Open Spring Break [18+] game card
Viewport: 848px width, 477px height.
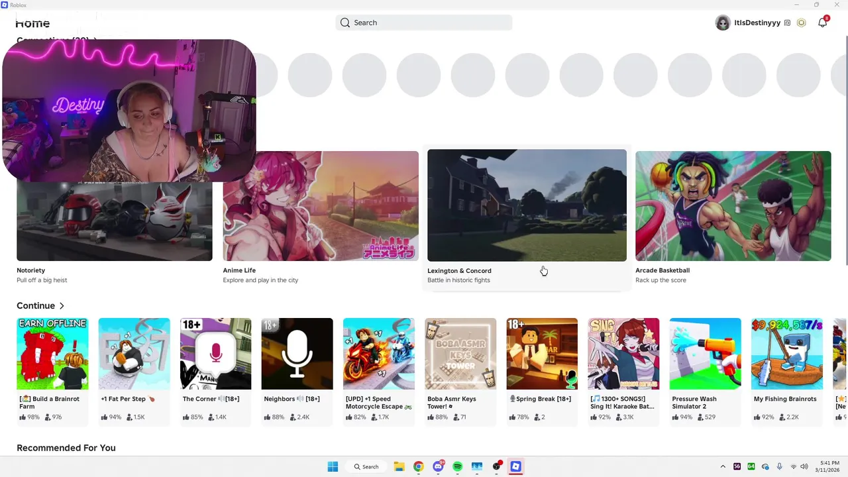[542, 371]
